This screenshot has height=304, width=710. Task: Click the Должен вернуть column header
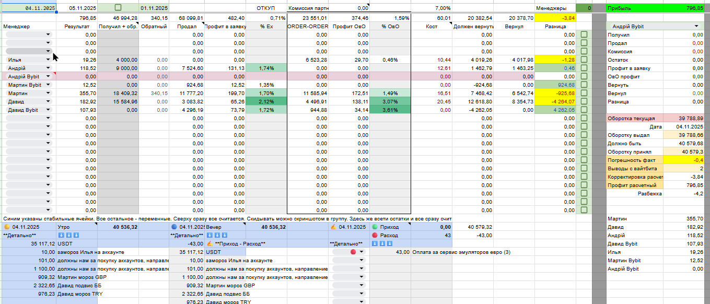(473, 26)
